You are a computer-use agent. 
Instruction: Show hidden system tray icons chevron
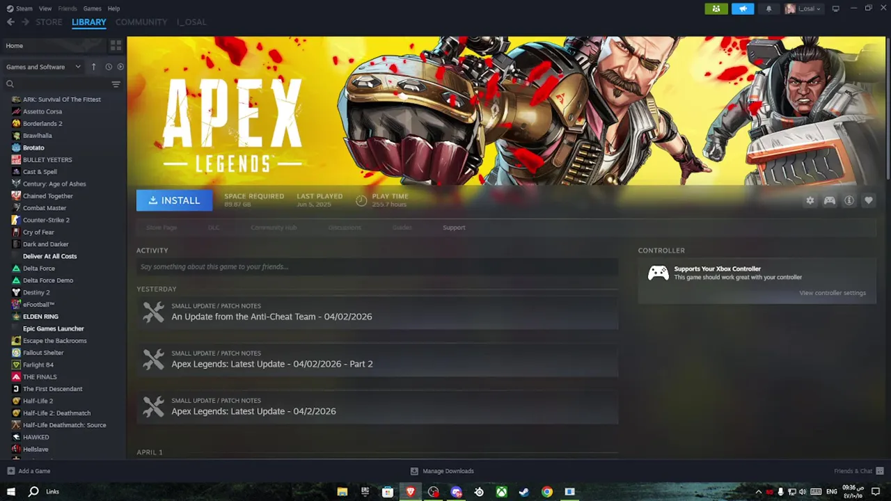tap(759, 491)
